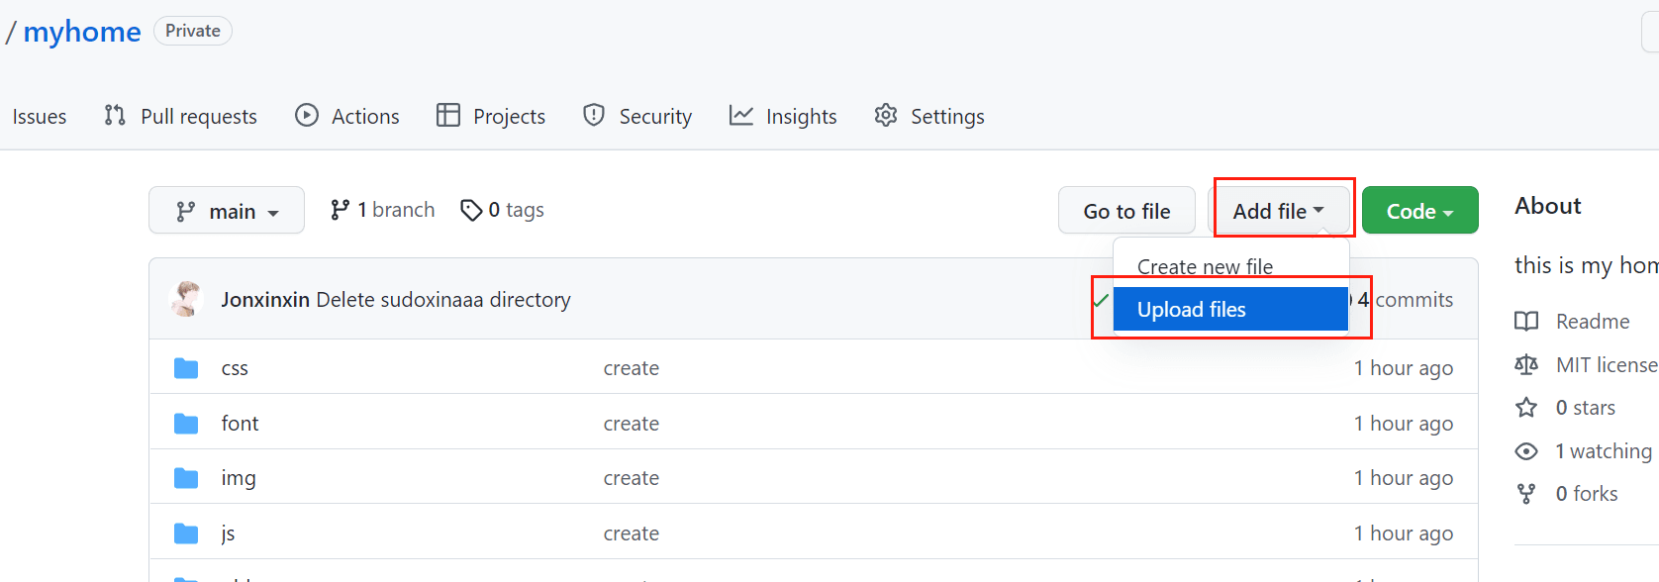Click the img folder icon
This screenshot has width=1659, height=582.
(x=186, y=478)
